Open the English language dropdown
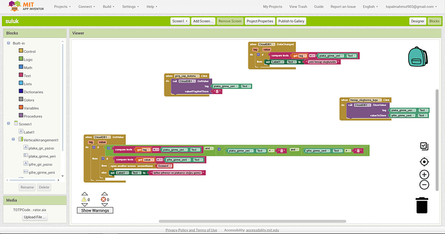The width and height of the screenshot is (445, 234). (370, 6)
